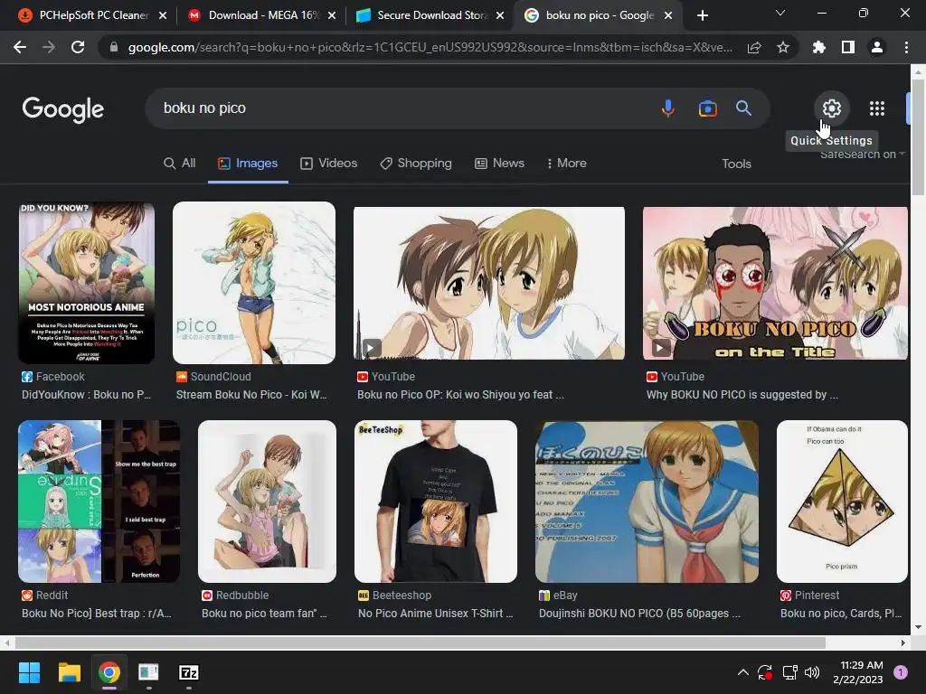This screenshot has width=926, height=694.
Task: Expand the More search filters menu
Action: [x=566, y=164]
